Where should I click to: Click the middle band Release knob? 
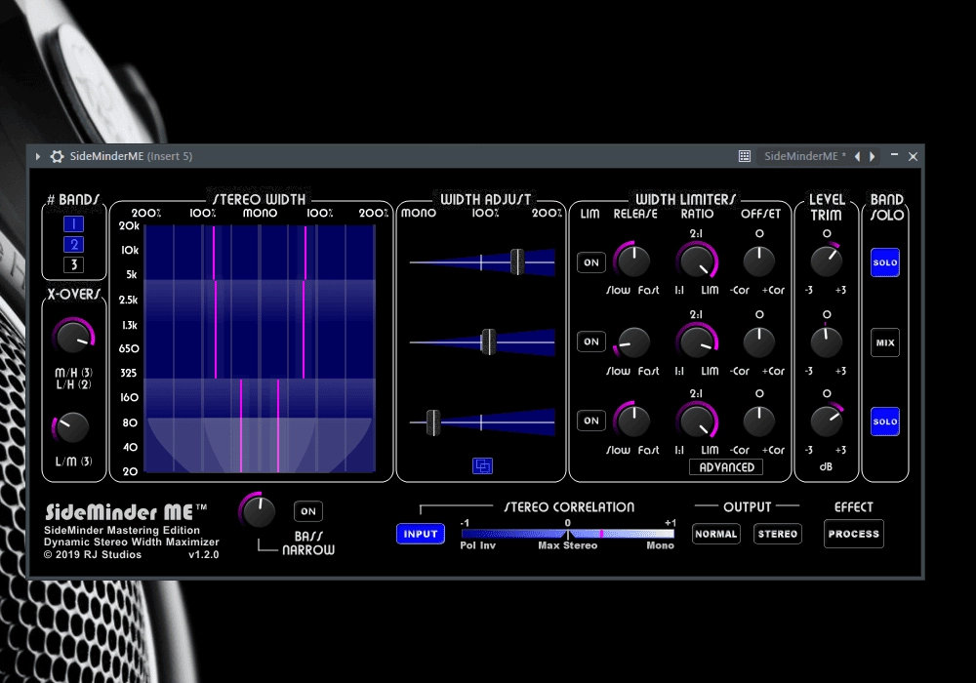(x=633, y=341)
